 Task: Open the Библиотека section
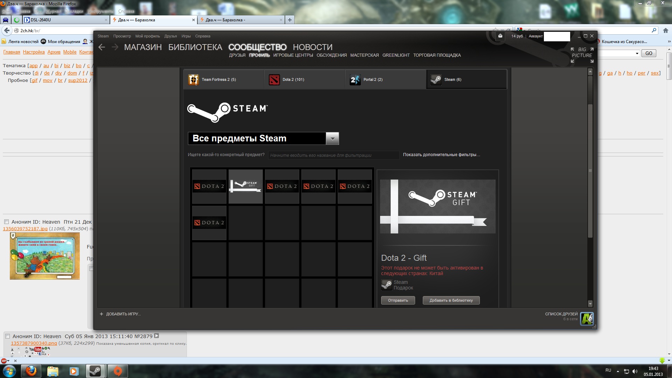coord(195,47)
